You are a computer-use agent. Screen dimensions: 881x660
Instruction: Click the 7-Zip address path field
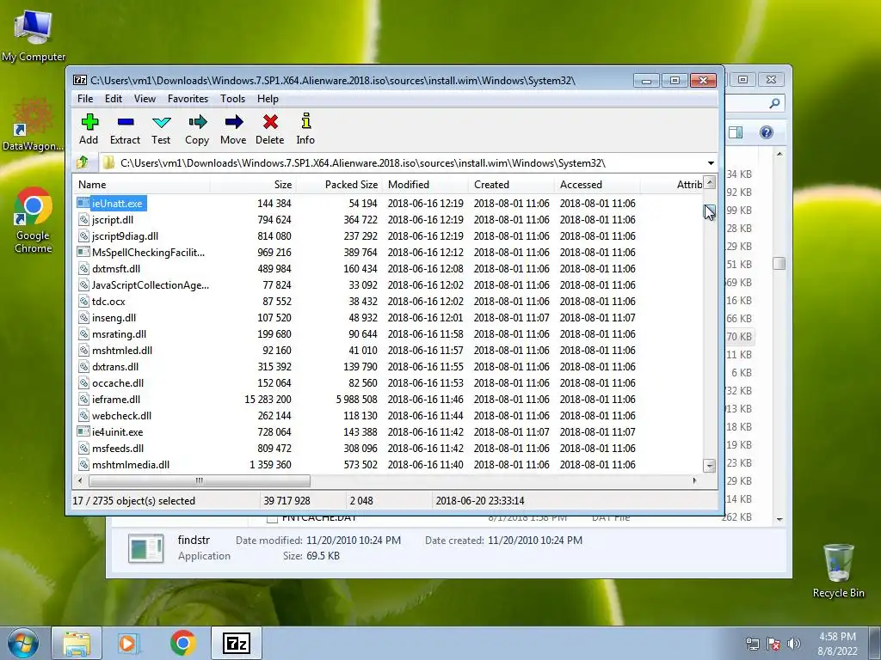[402, 163]
